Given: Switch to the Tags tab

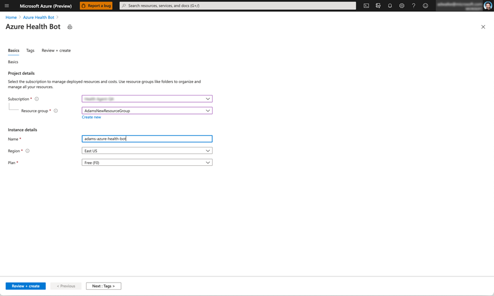Looking at the screenshot, I should click(30, 50).
